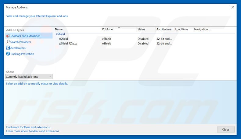241x139 pixels.
Task: Open Find more toolbars and extensions link
Action: tap(29, 127)
